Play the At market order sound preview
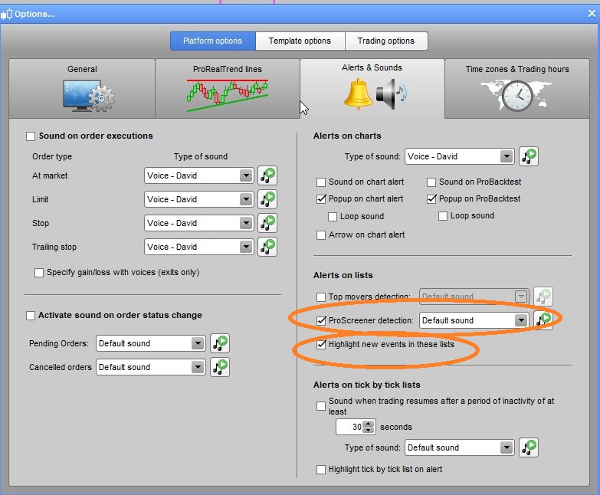Screen dimensions: 600x495 click(x=267, y=175)
